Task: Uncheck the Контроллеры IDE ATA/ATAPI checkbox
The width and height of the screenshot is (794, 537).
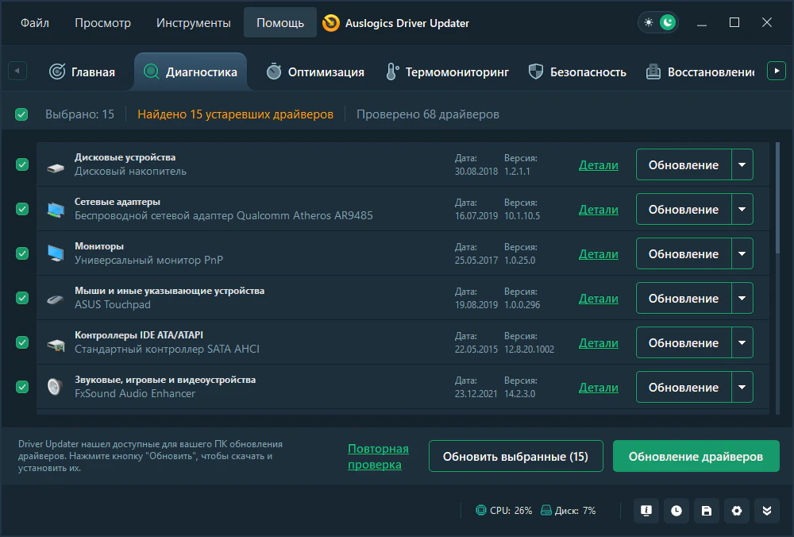Action: click(x=22, y=342)
